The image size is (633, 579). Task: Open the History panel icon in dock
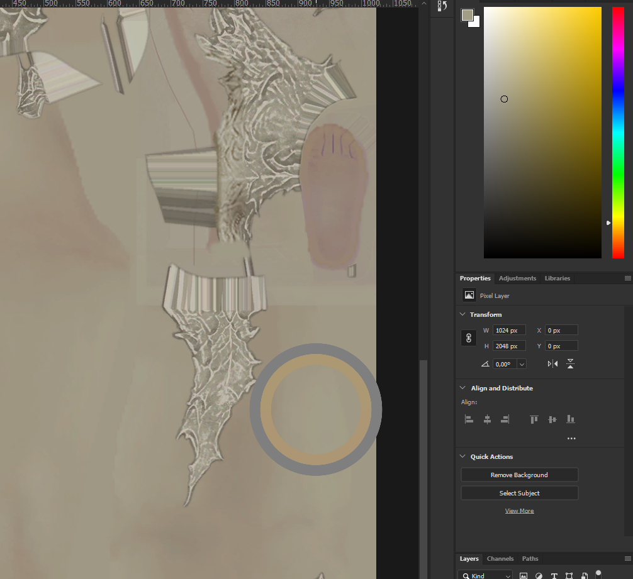442,6
